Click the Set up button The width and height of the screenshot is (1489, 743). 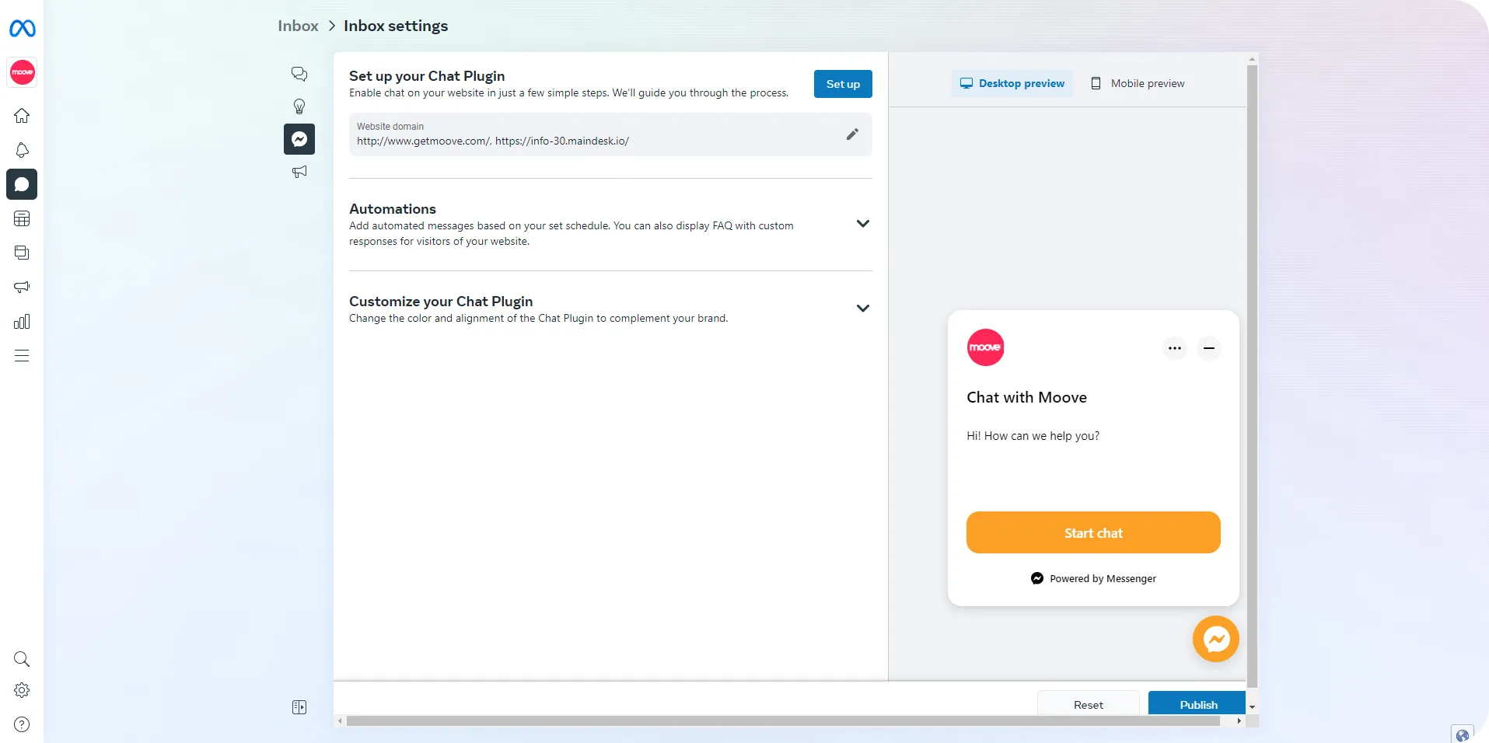pyautogui.click(x=842, y=83)
